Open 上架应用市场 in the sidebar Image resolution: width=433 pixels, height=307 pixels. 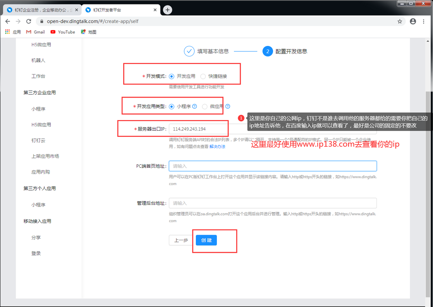(x=45, y=156)
